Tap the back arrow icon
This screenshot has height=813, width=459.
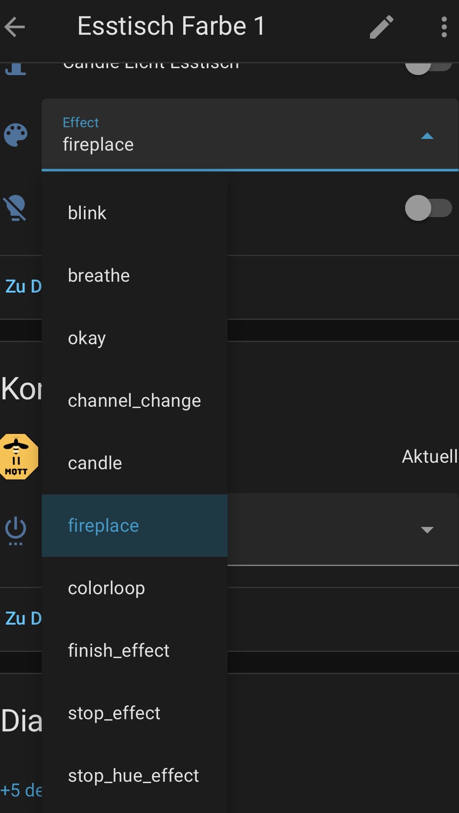tap(15, 27)
